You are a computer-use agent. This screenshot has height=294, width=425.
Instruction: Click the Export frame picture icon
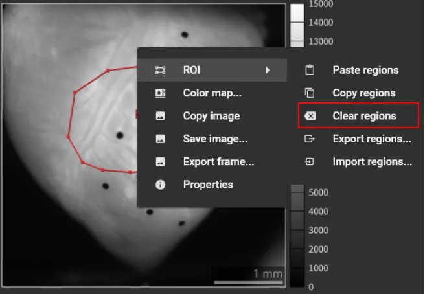160,162
